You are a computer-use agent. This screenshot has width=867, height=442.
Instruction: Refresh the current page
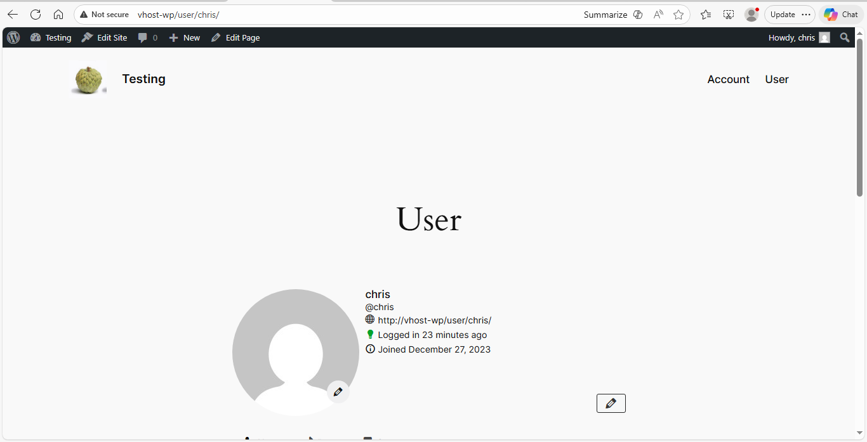point(36,14)
